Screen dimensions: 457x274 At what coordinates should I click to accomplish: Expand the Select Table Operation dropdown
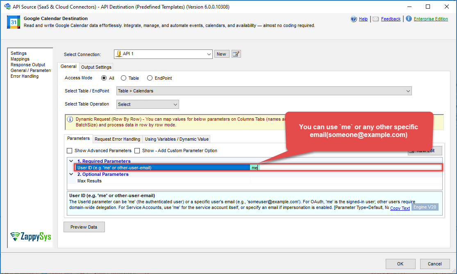point(175,104)
